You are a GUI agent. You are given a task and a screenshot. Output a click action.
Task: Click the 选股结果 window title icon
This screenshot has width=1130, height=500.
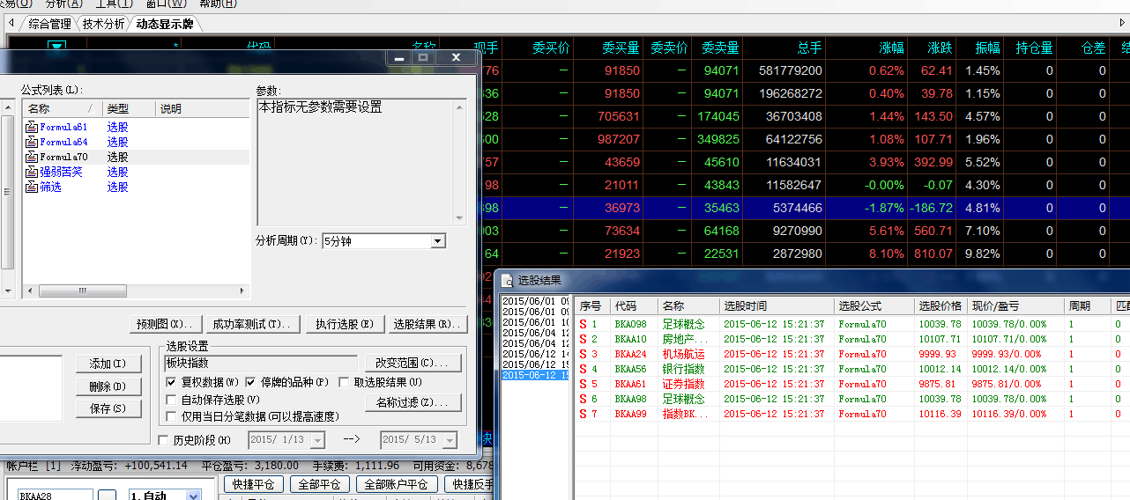[x=507, y=281]
